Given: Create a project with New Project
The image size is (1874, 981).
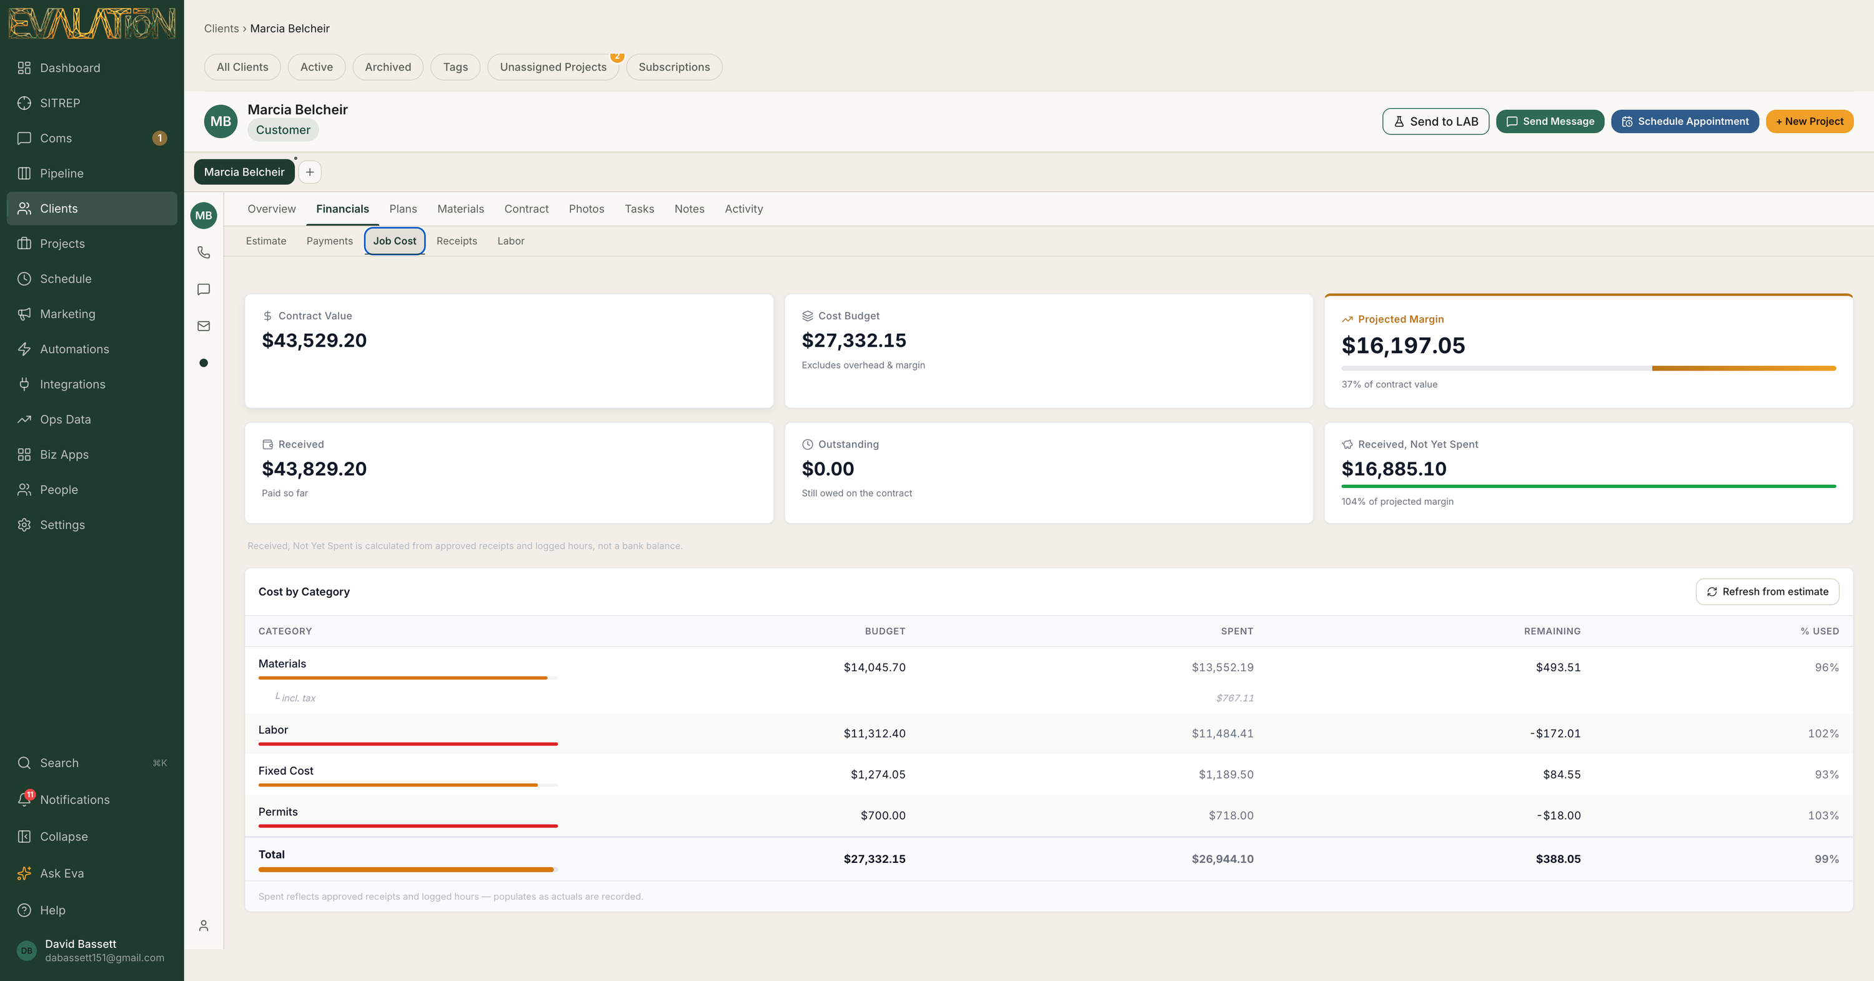Looking at the screenshot, I should click(x=1809, y=122).
